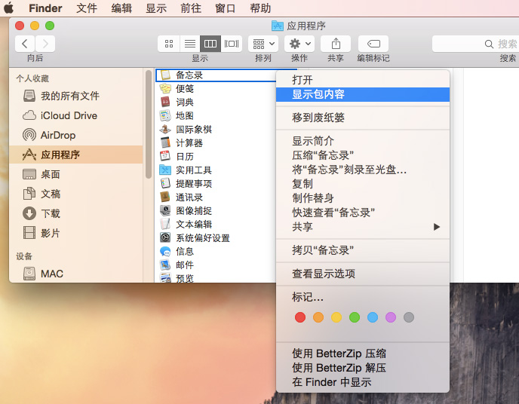Switch to icon view in toolbar
519x404 pixels.
point(169,44)
